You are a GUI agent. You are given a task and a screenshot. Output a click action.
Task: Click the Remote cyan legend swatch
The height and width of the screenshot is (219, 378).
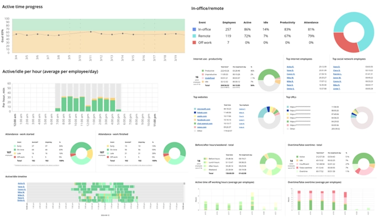[194, 36]
